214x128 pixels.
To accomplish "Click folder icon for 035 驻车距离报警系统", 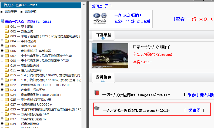I will click(7, 109).
